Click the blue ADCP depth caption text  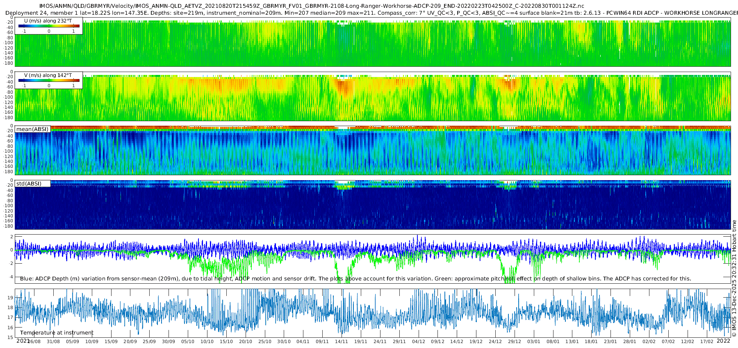[355, 279]
